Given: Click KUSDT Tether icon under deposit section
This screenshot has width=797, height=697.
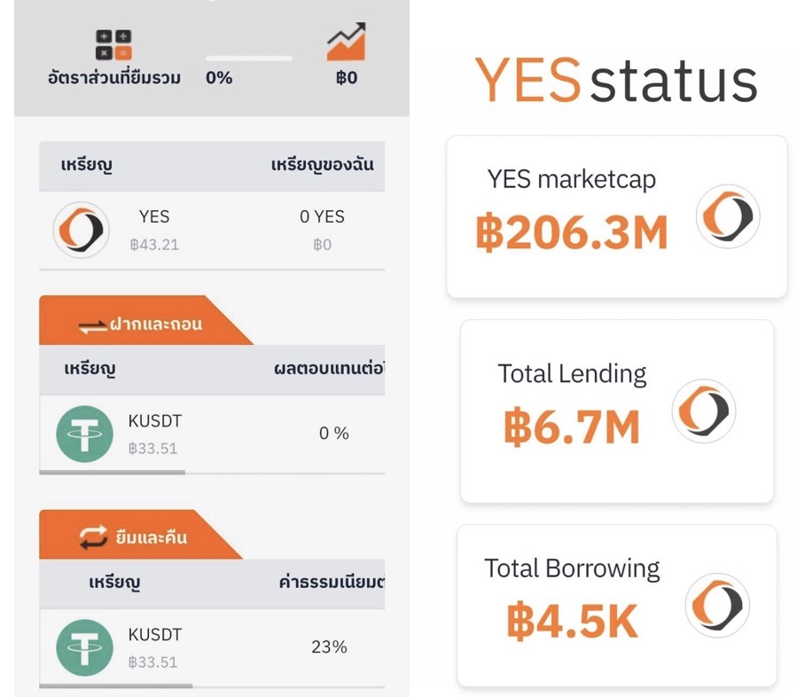Looking at the screenshot, I should point(84,434).
